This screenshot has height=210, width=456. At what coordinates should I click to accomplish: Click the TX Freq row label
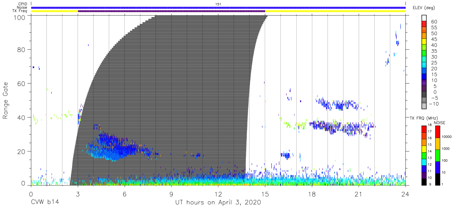pyautogui.click(x=20, y=11)
